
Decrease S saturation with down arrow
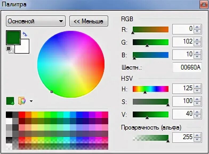click(197, 104)
